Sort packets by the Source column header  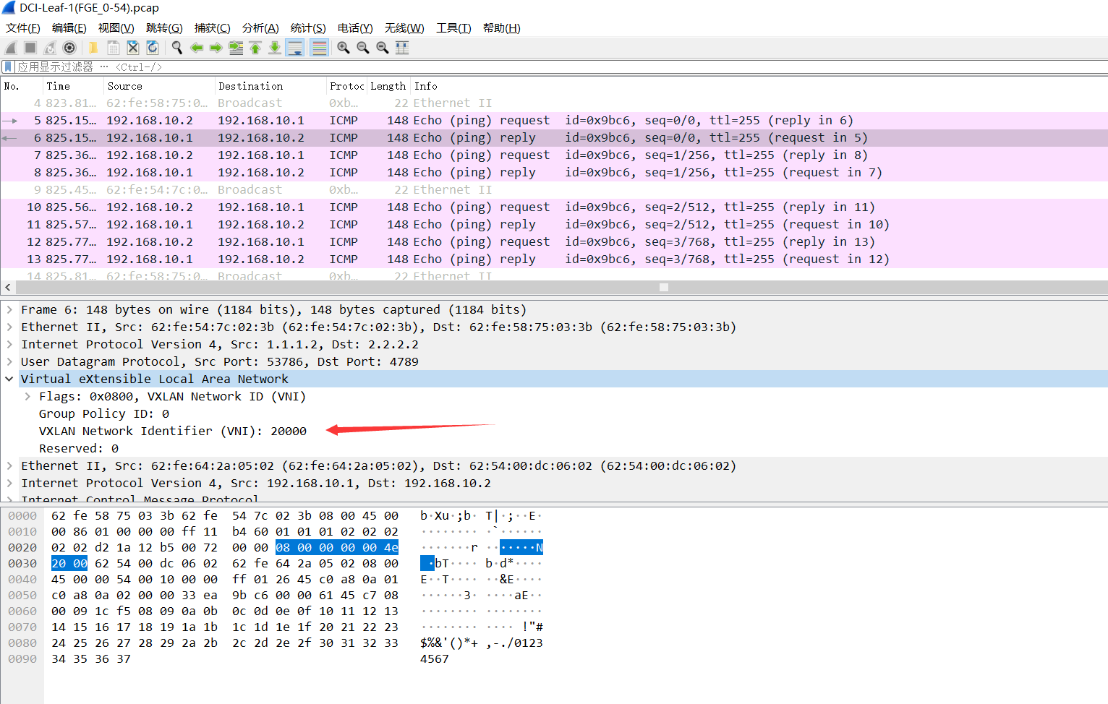click(x=124, y=86)
